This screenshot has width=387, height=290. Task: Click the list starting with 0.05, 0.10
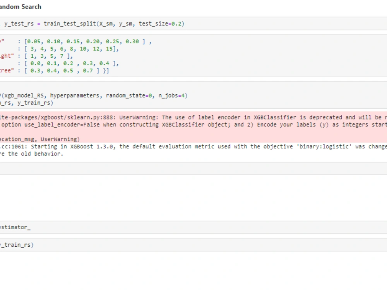coord(85,41)
